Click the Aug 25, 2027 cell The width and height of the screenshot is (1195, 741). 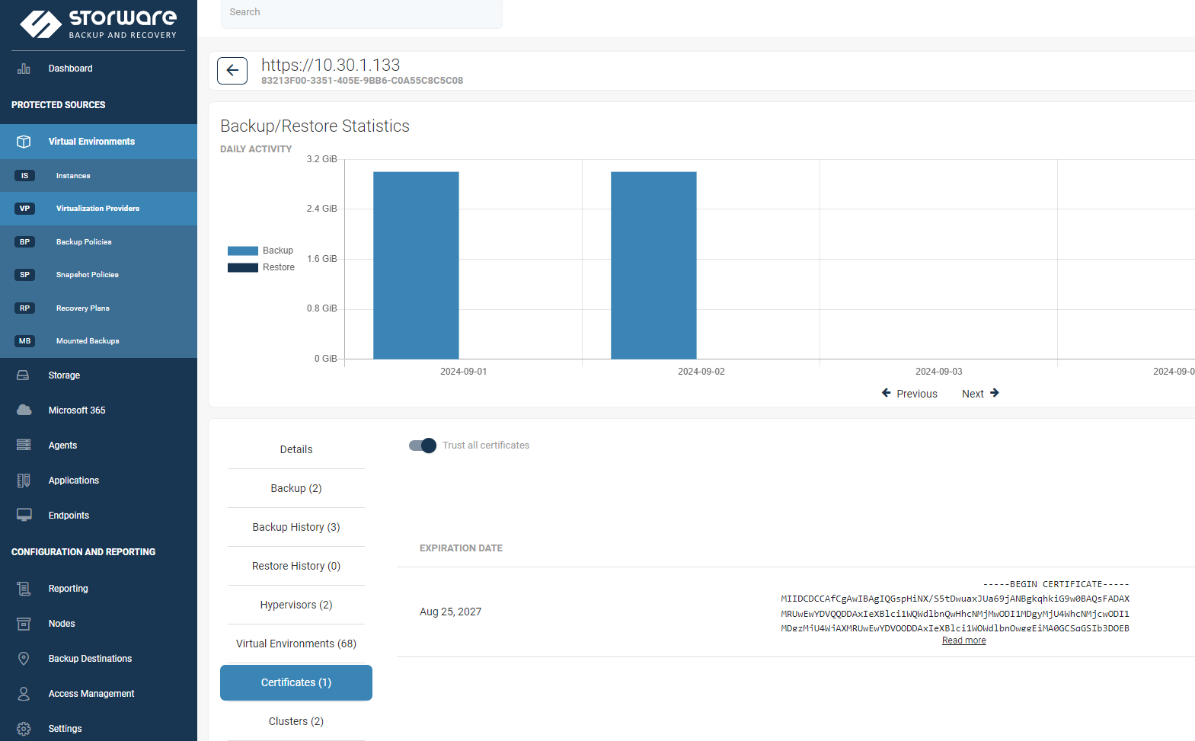(x=450, y=612)
